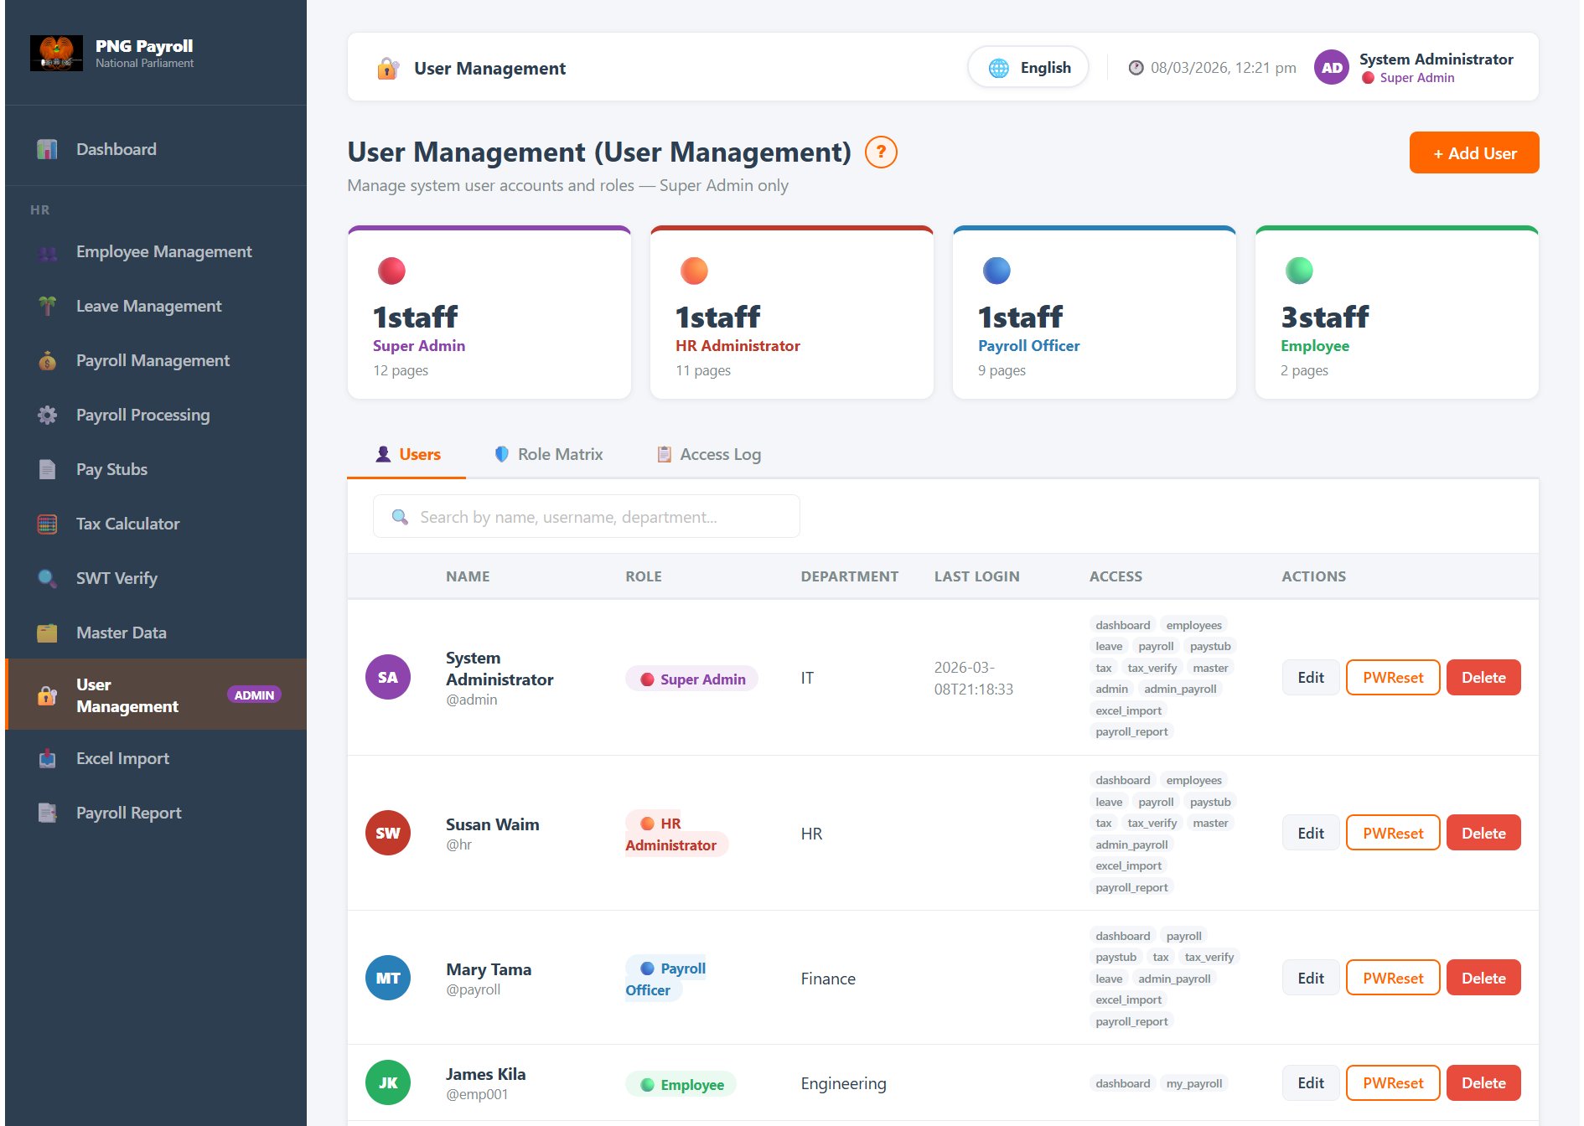Click the my_payroll access tag

point(1194,1083)
